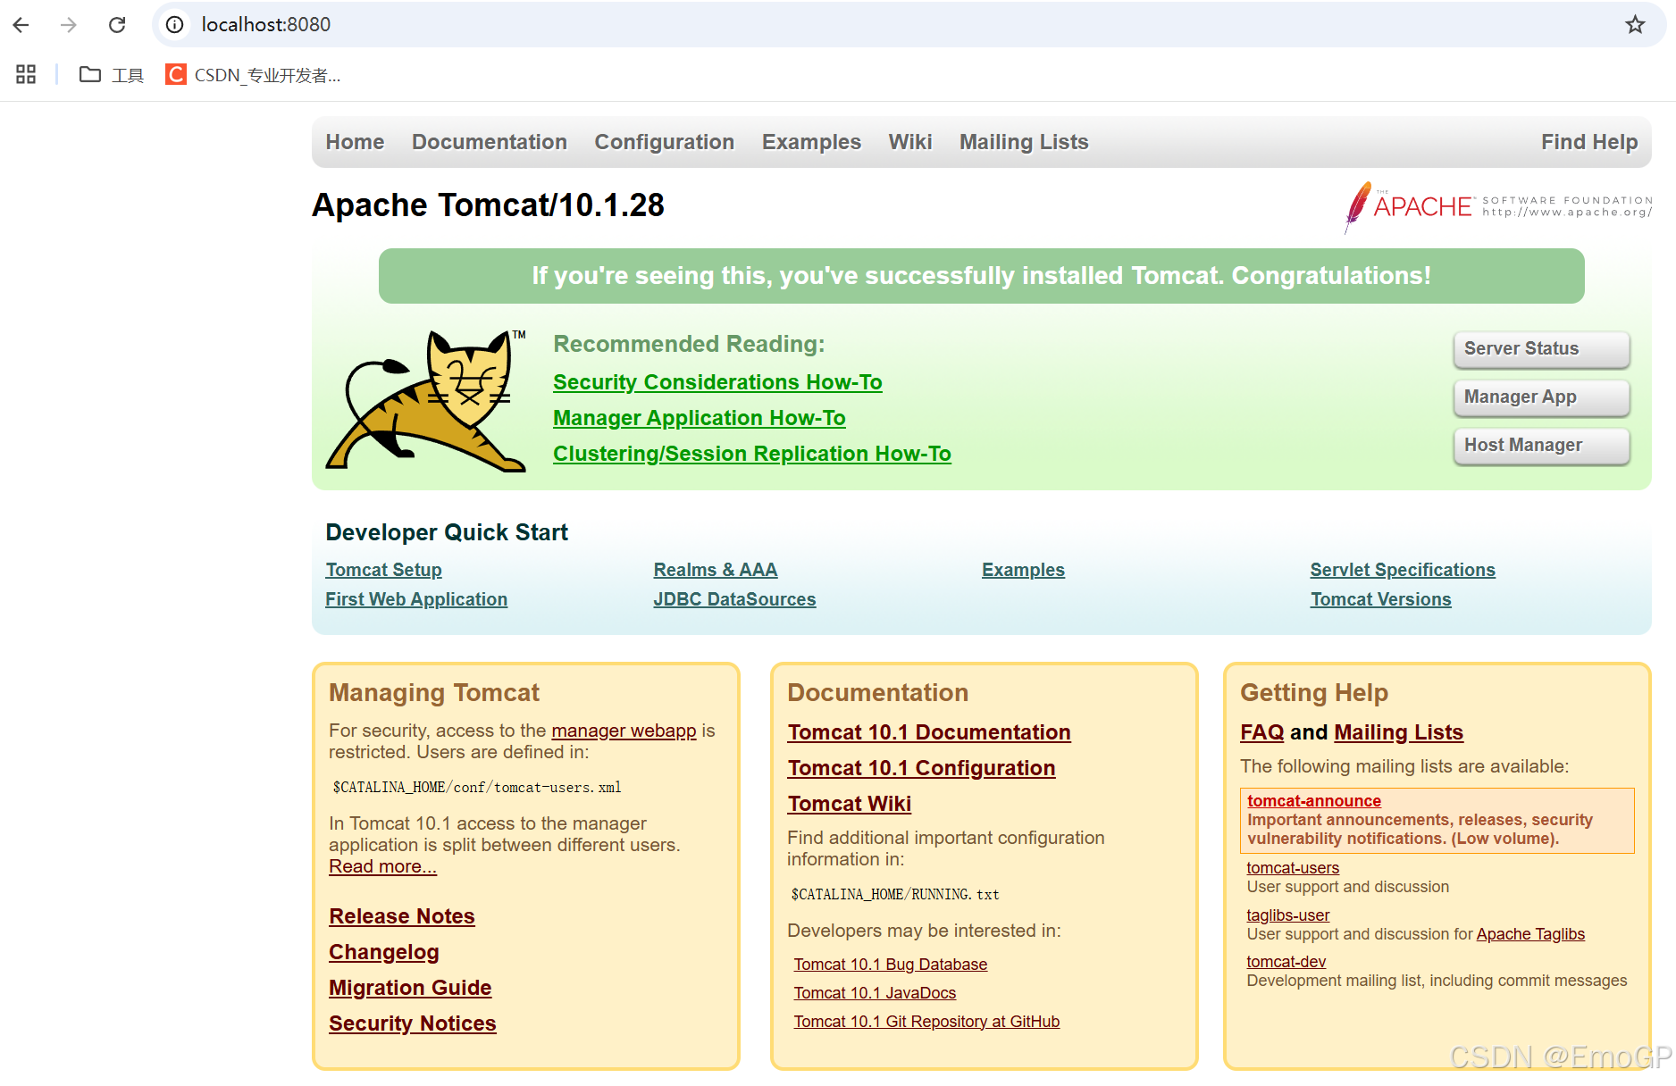Open Mailing Lists in the top nav
Image resolution: width=1676 pixels, height=1086 pixels.
point(1024,142)
